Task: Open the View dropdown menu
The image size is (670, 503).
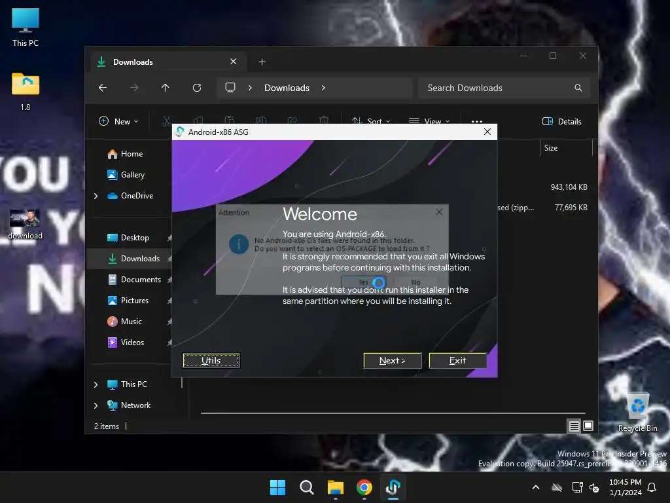Action: pos(429,121)
